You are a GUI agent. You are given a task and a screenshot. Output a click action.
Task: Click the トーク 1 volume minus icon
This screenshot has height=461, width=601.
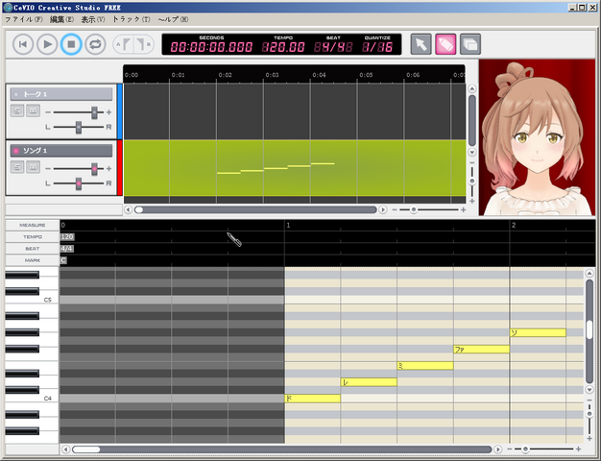click(48, 112)
